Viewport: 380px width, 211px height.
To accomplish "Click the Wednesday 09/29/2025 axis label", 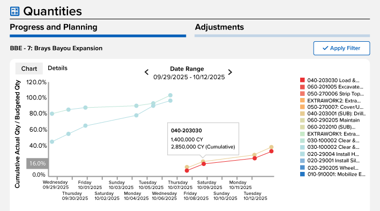I will click(x=56, y=185).
